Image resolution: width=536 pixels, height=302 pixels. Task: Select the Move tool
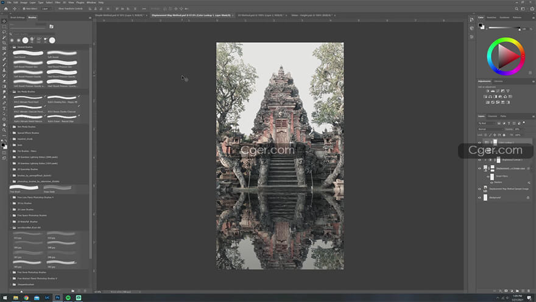pos(4,21)
